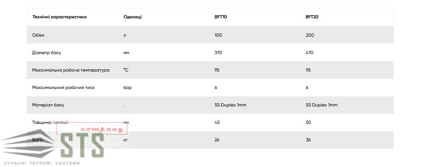
Task: Select the Матеріал баку row label
Action: [x=48, y=105]
